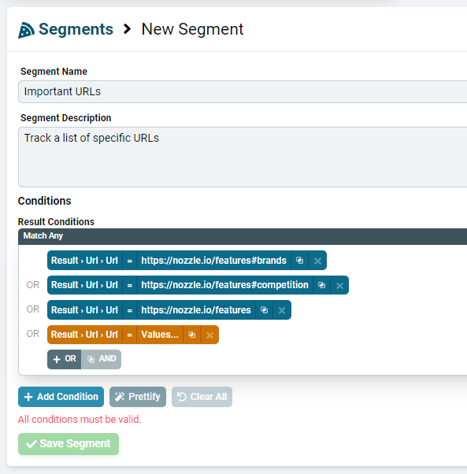Click the Add Condition button

(61, 397)
